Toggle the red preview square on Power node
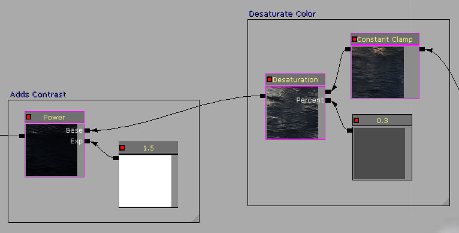 point(28,117)
